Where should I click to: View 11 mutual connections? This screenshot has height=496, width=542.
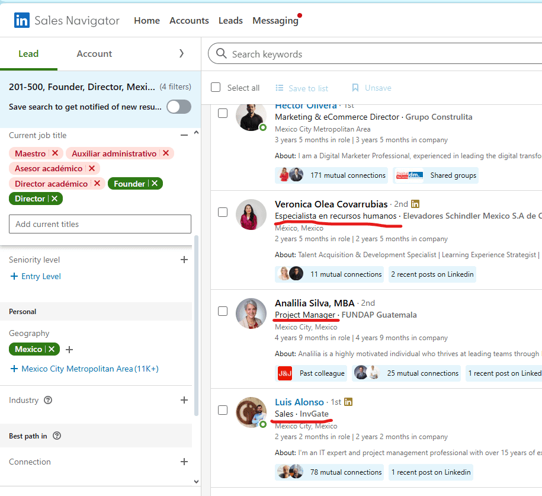point(329,274)
